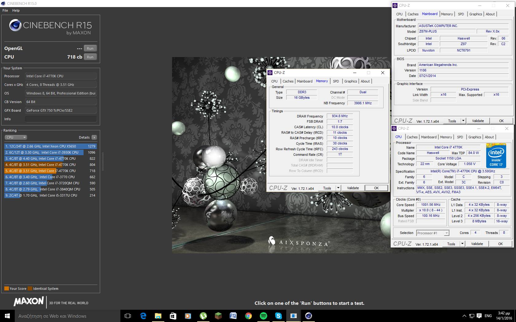Select About tab in bottom CPU-Z window
This screenshot has width=516, height=322.
click(x=489, y=137)
